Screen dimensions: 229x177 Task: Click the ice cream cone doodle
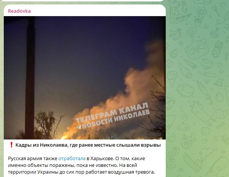click(172, 79)
